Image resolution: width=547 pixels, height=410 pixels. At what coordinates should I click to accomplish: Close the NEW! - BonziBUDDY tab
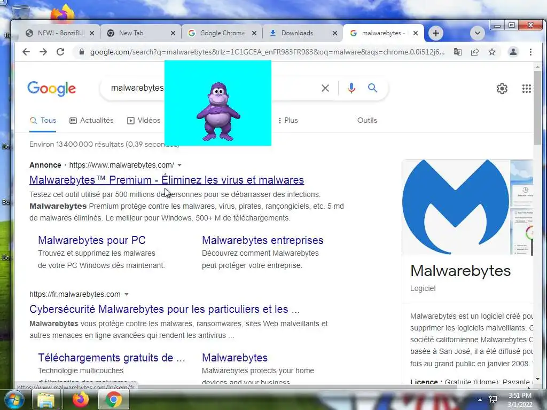tap(92, 33)
